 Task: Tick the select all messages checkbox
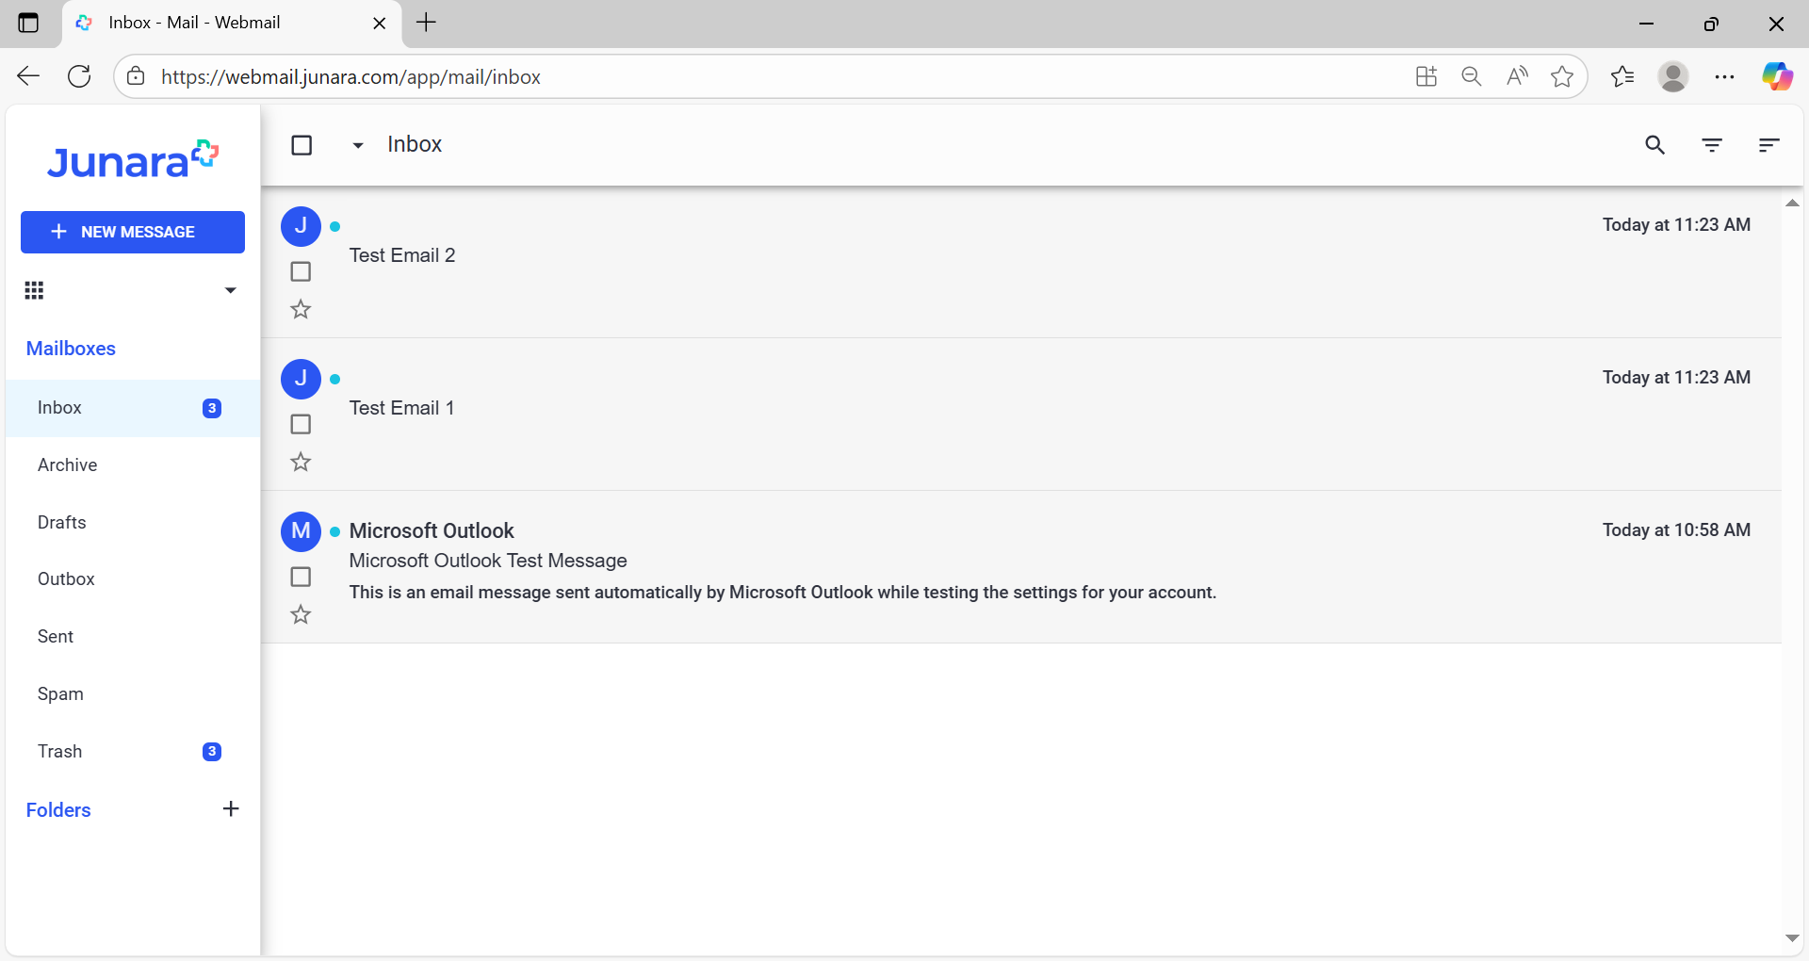point(301,145)
